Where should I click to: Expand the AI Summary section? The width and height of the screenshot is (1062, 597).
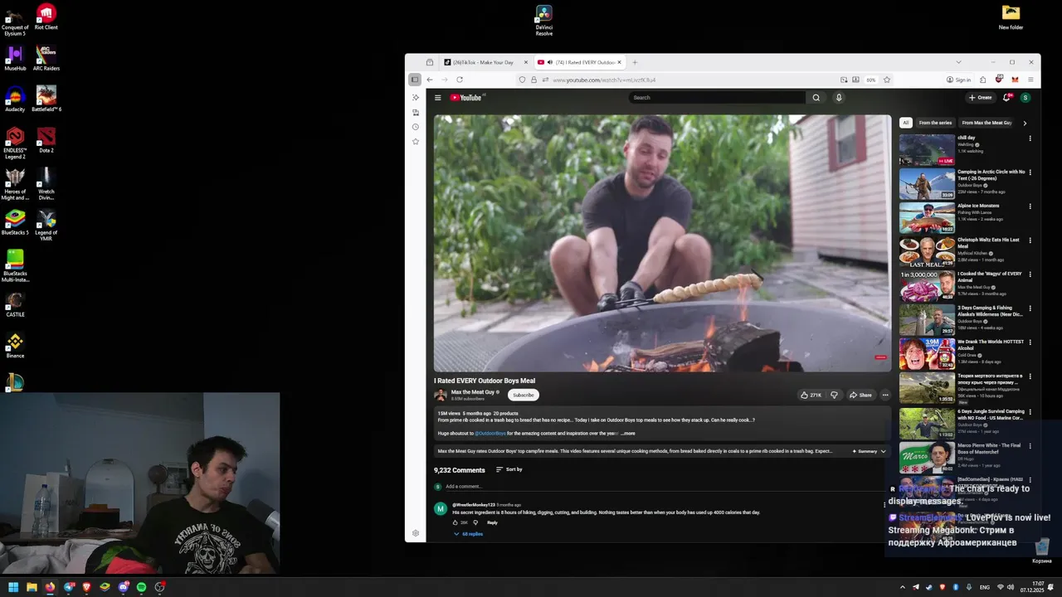coord(869,451)
